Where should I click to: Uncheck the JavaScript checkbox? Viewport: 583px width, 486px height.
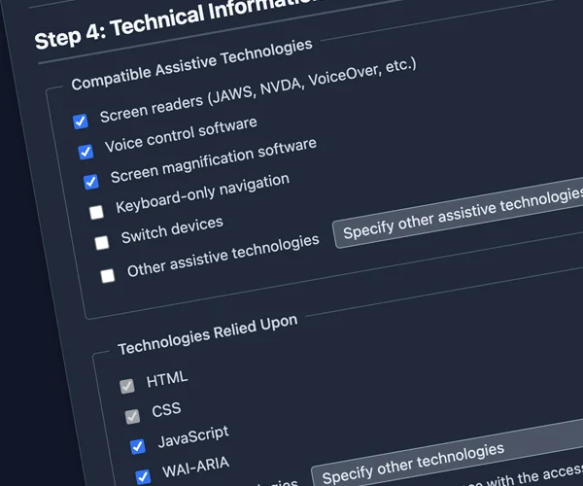point(137,446)
